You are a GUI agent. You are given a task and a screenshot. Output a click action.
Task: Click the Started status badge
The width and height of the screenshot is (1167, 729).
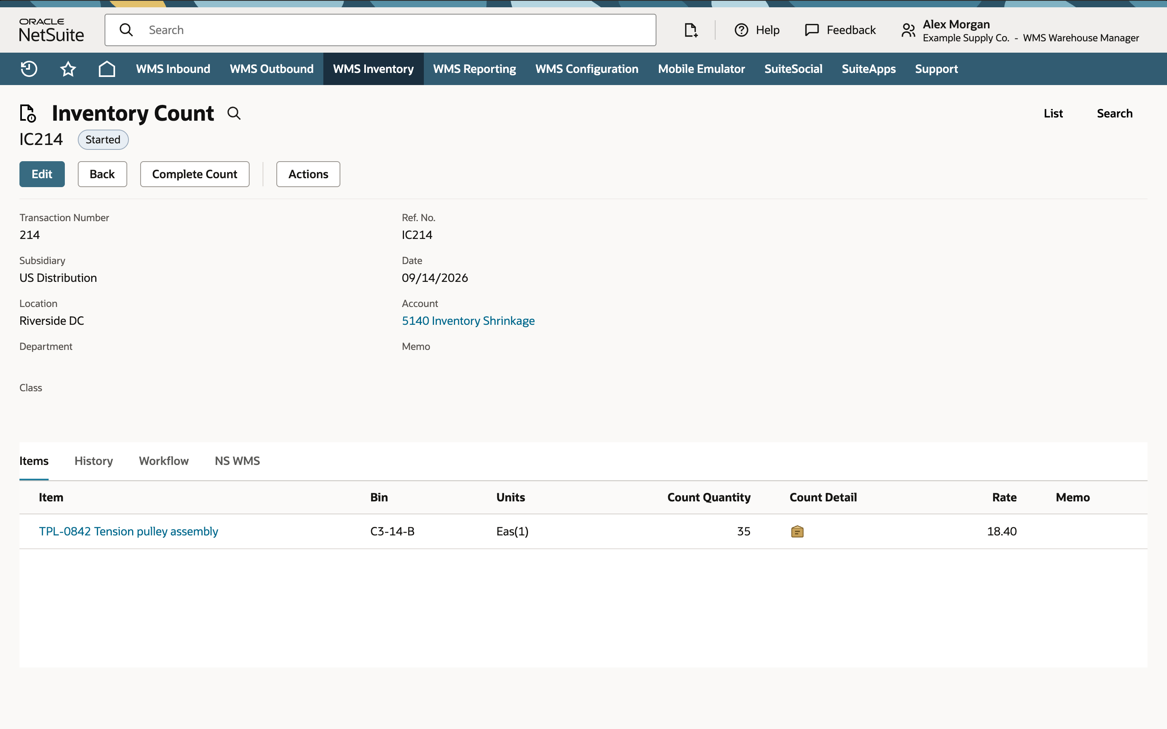click(103, 140)
